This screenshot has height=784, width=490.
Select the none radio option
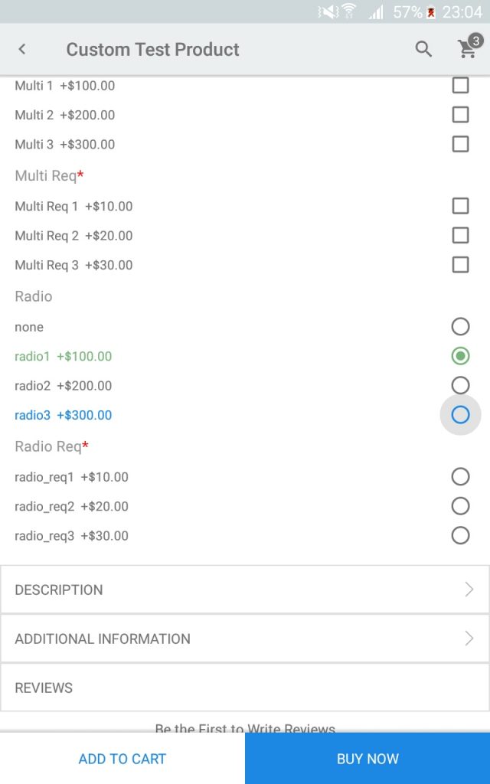tap(460, 326)
